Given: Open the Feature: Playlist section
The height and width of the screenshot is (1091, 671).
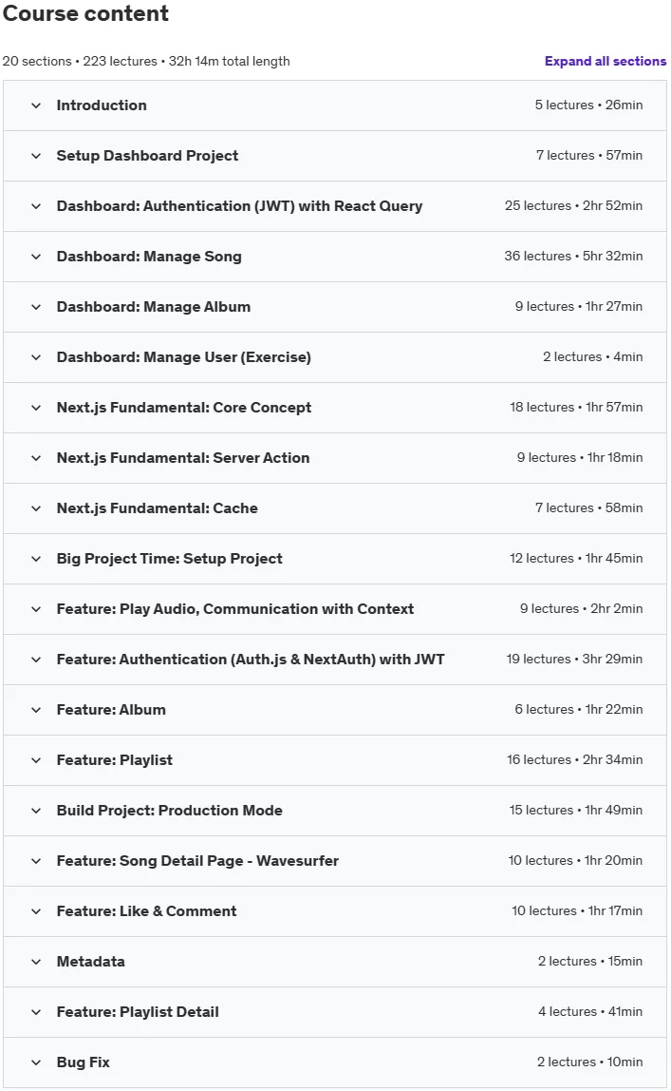Looking at the screenshot, I should 335,760.
